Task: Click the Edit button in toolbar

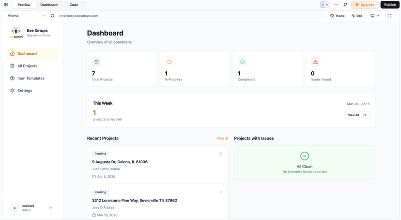Action: [357, 16]
